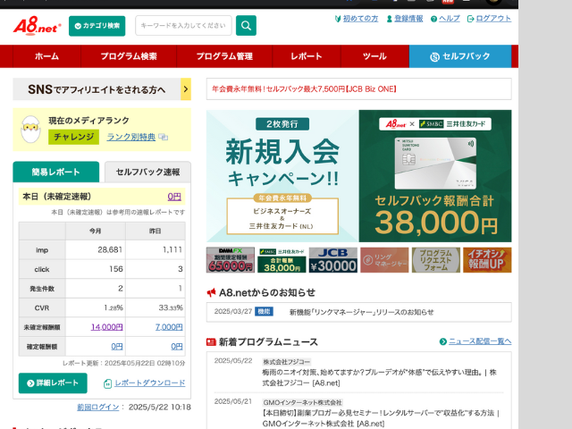Open the レポート menu

pyautogui.click(x=307, y=56)
